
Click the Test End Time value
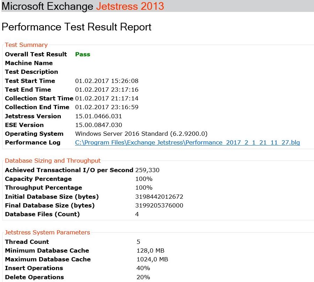(x=107, y=90)
